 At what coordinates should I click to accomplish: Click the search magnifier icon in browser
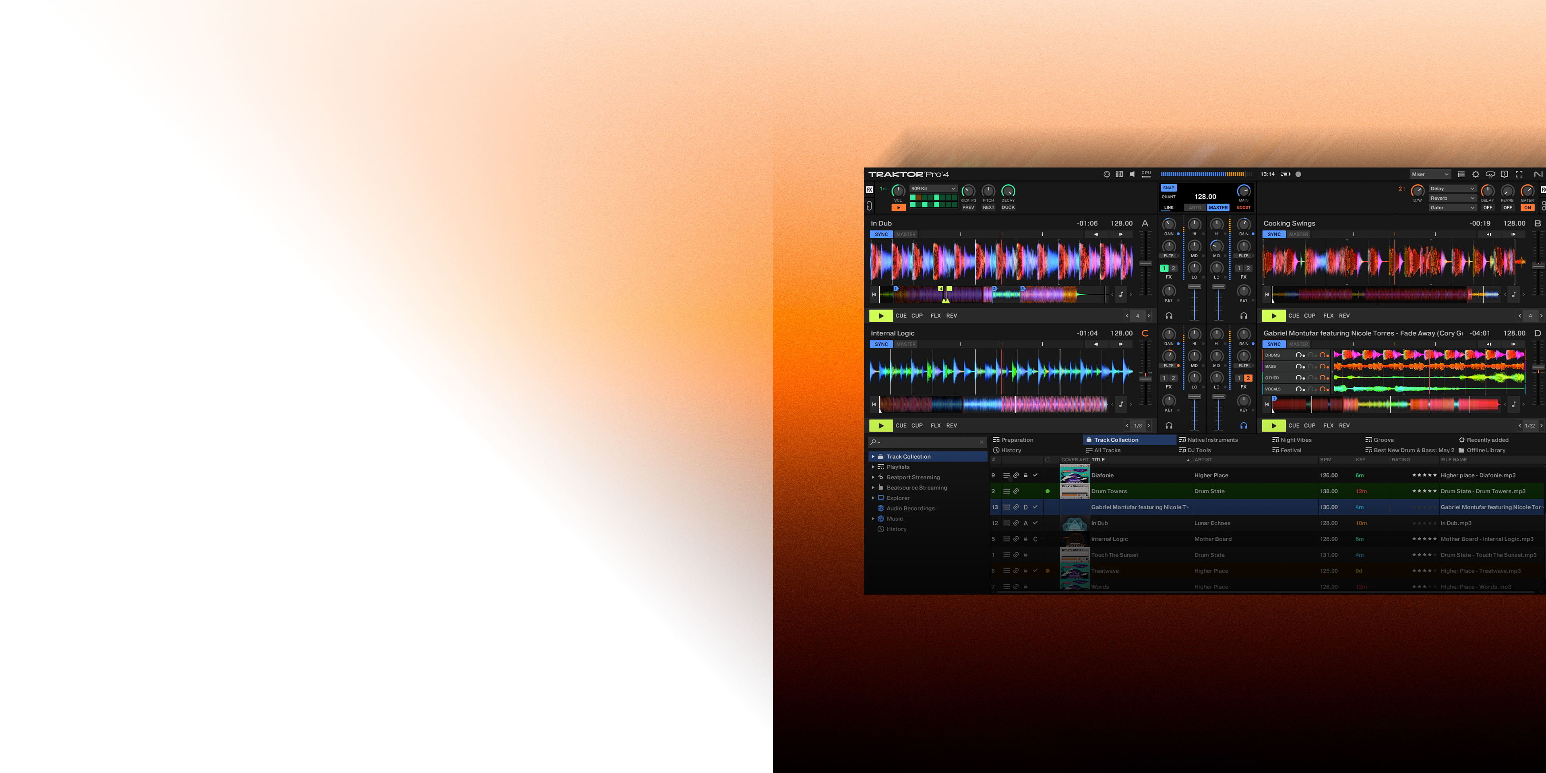click(x=873, y=442)
